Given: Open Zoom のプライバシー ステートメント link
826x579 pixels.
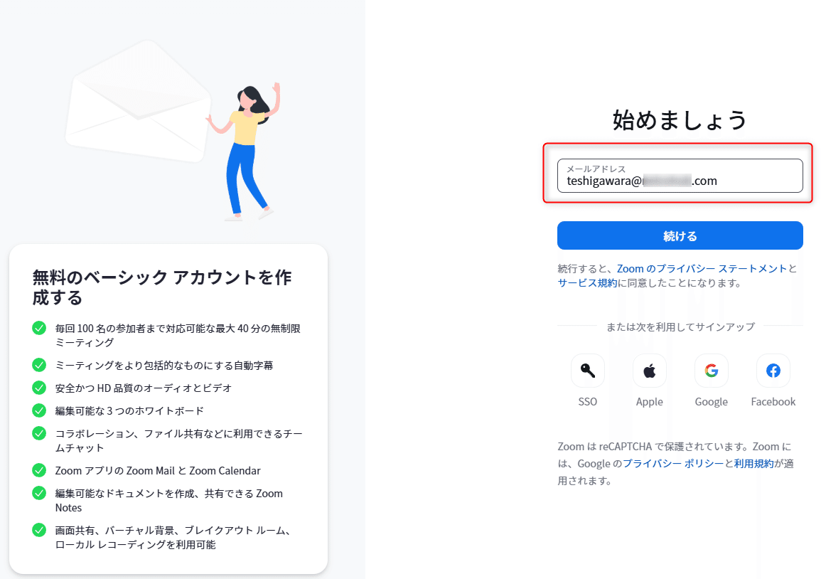Looking at the screenshot, I should pos(702,268).
